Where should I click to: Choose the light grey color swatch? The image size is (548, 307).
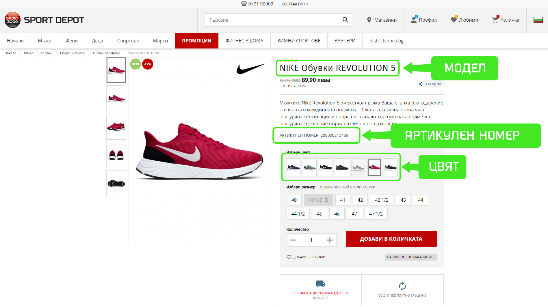[x=358, y=167]
